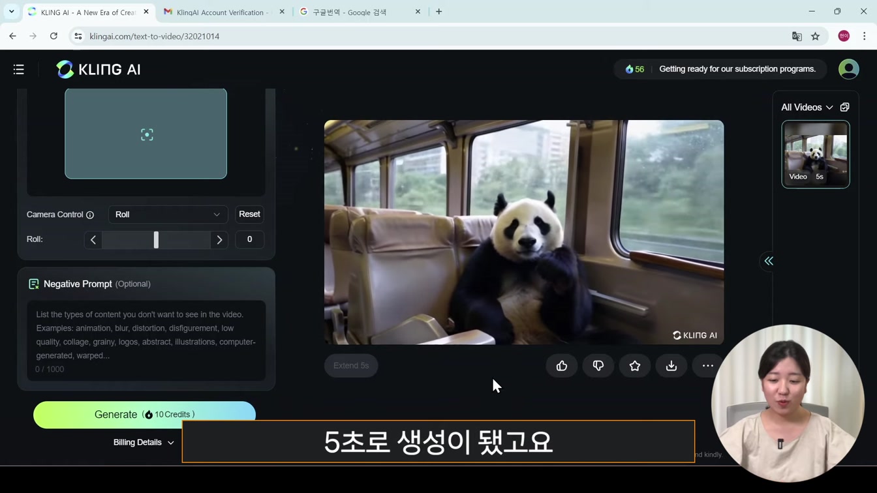Viewport: 877px width, 493px height.
Task: Click the browser forward button
Action: (33, 37)
